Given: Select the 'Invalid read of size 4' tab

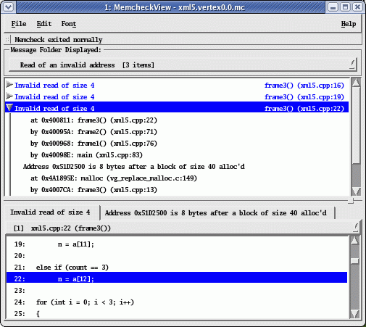Looking at the screenshot, I should click(50, 212).
